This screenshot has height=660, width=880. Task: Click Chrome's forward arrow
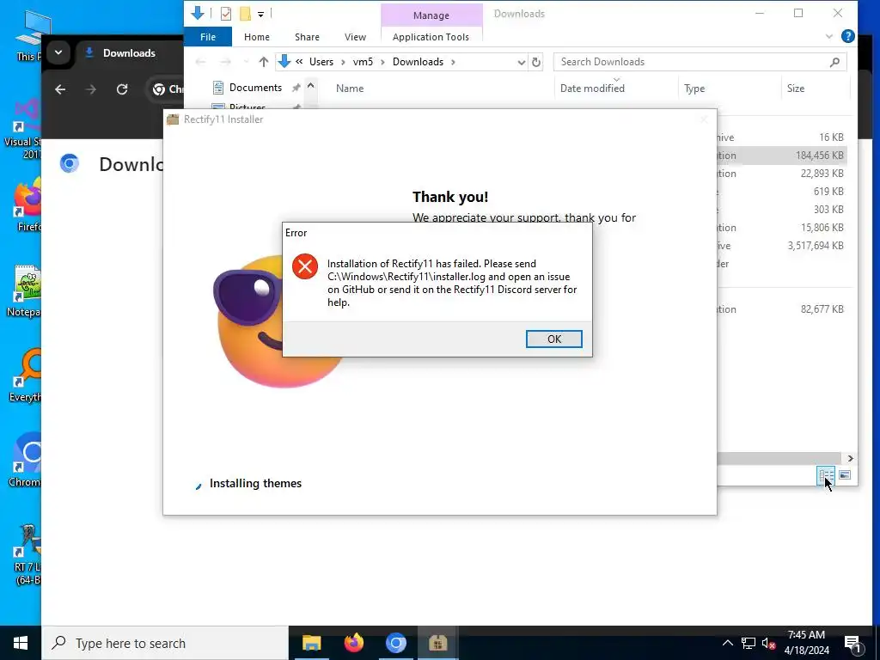tap(90, 89)
